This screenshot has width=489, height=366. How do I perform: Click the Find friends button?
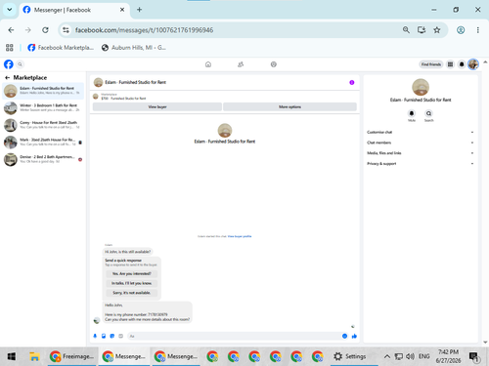click(430, 64)
